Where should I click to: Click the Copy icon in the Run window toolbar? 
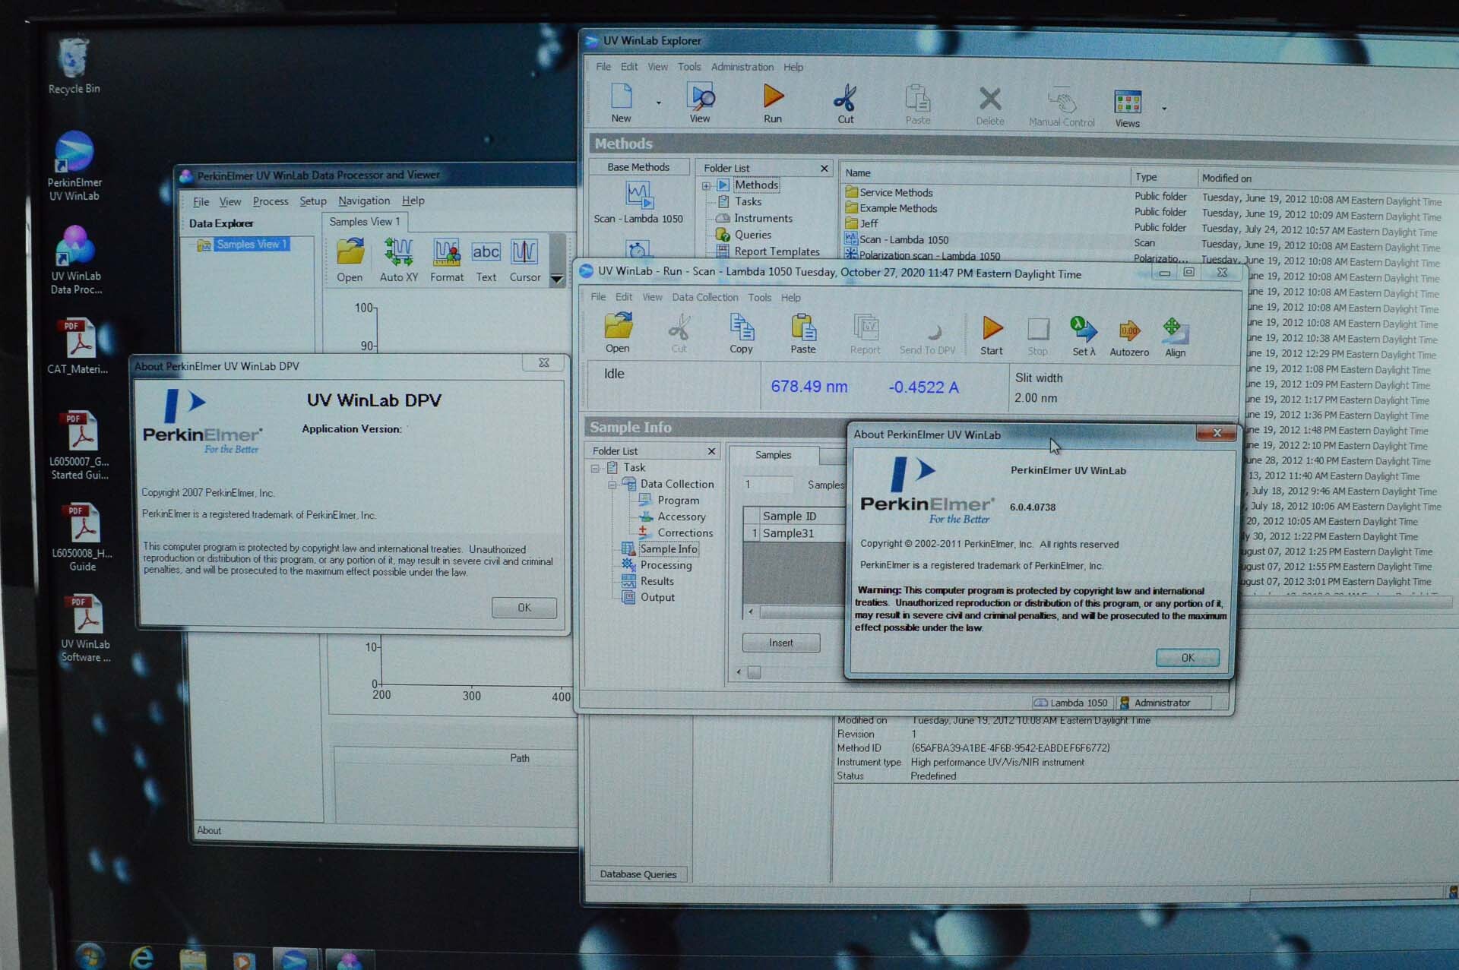[742, 327]
